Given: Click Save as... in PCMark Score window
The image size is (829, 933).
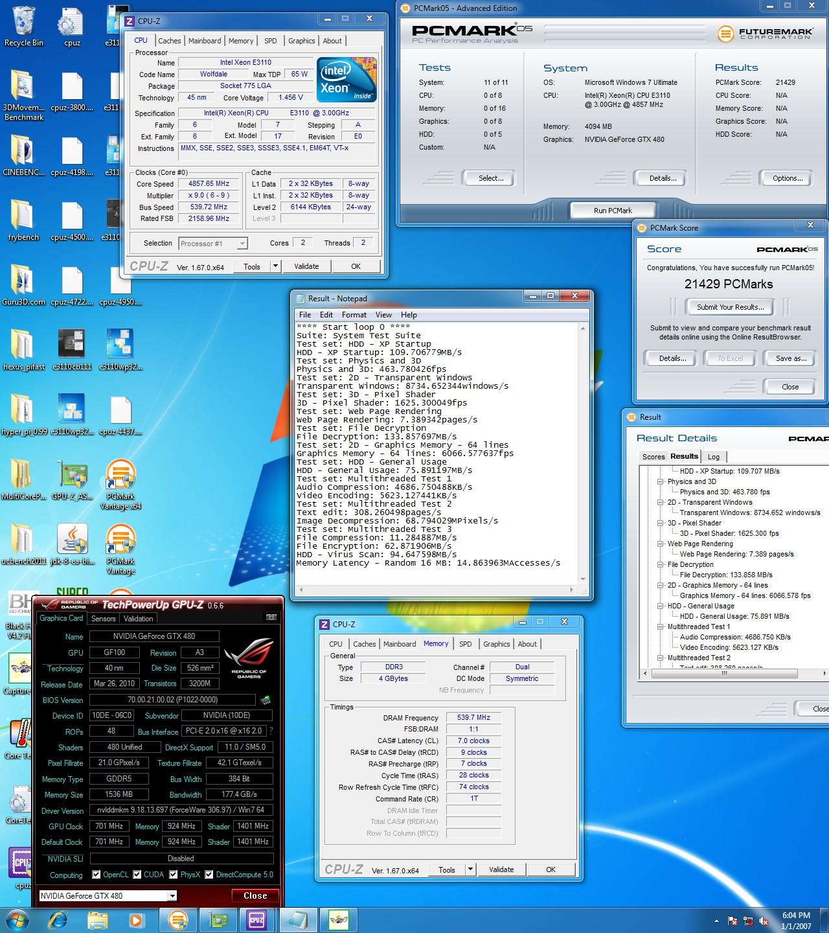Looking at the screenshot, I should (x=791, y=358).
